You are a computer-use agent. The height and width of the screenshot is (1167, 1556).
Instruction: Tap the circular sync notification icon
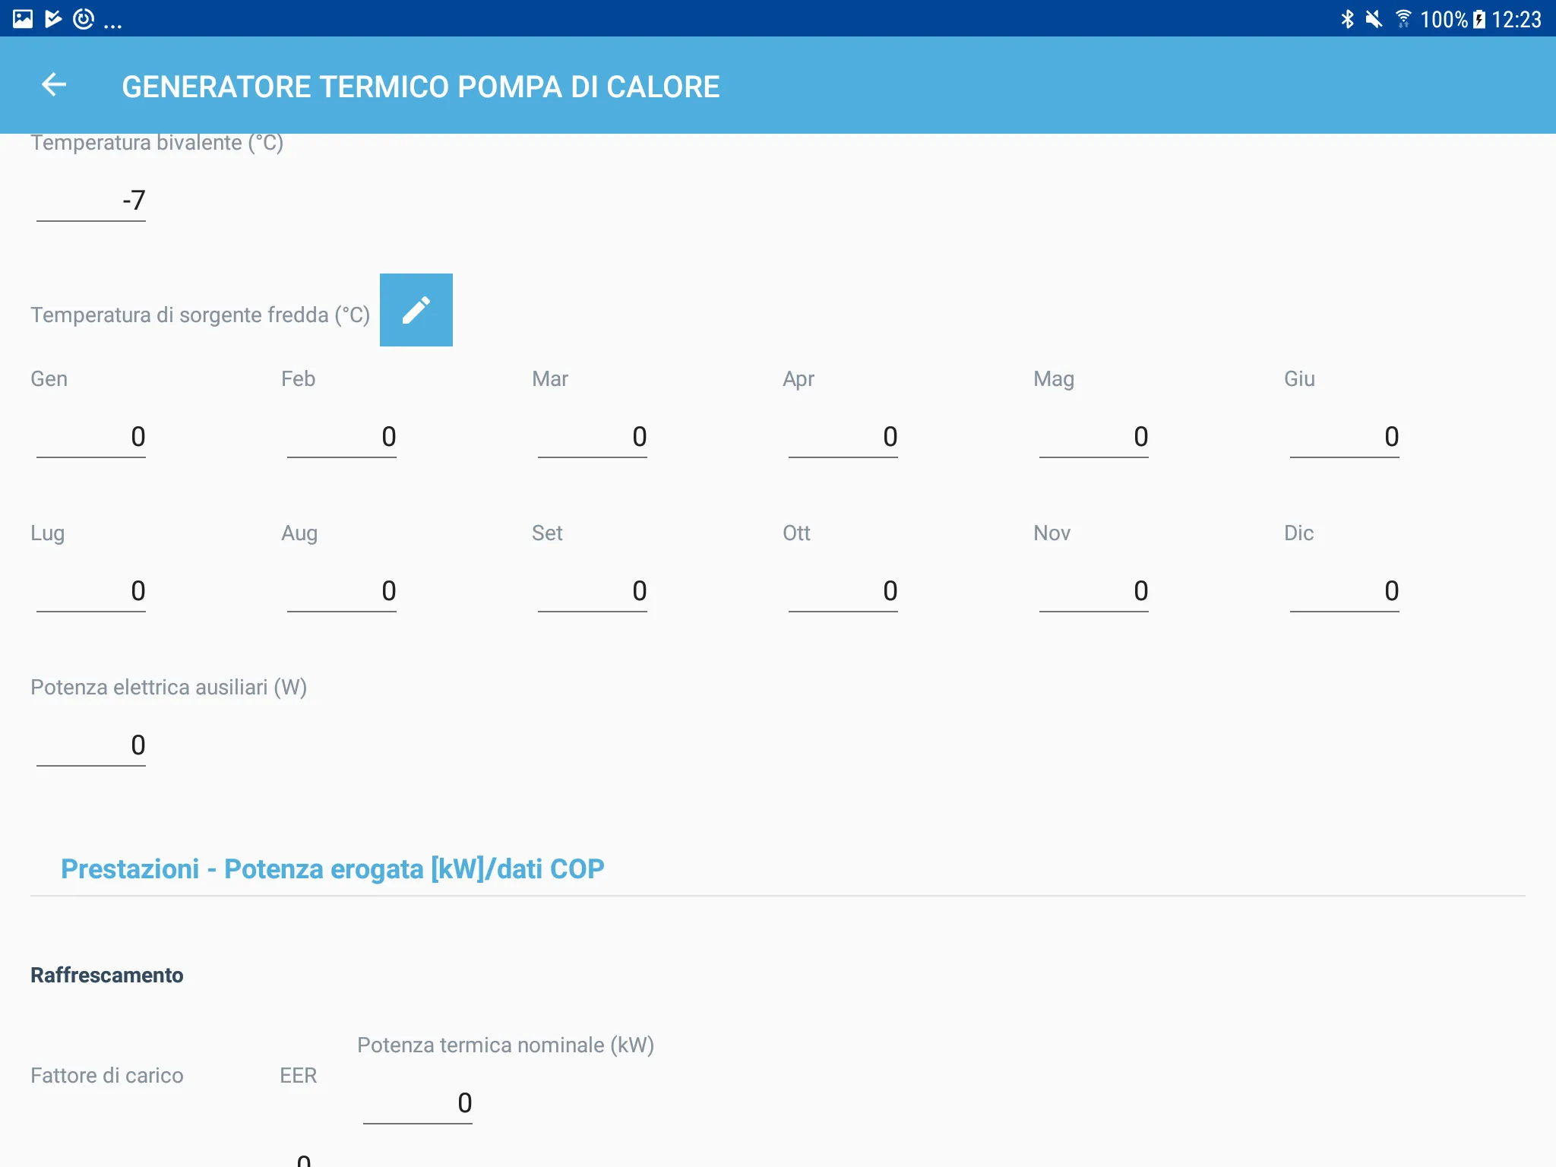point(84,19)
